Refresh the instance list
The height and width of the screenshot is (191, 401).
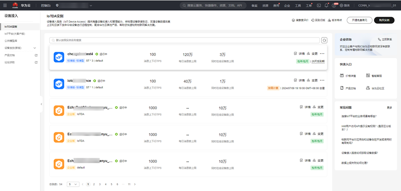(325, 40)
